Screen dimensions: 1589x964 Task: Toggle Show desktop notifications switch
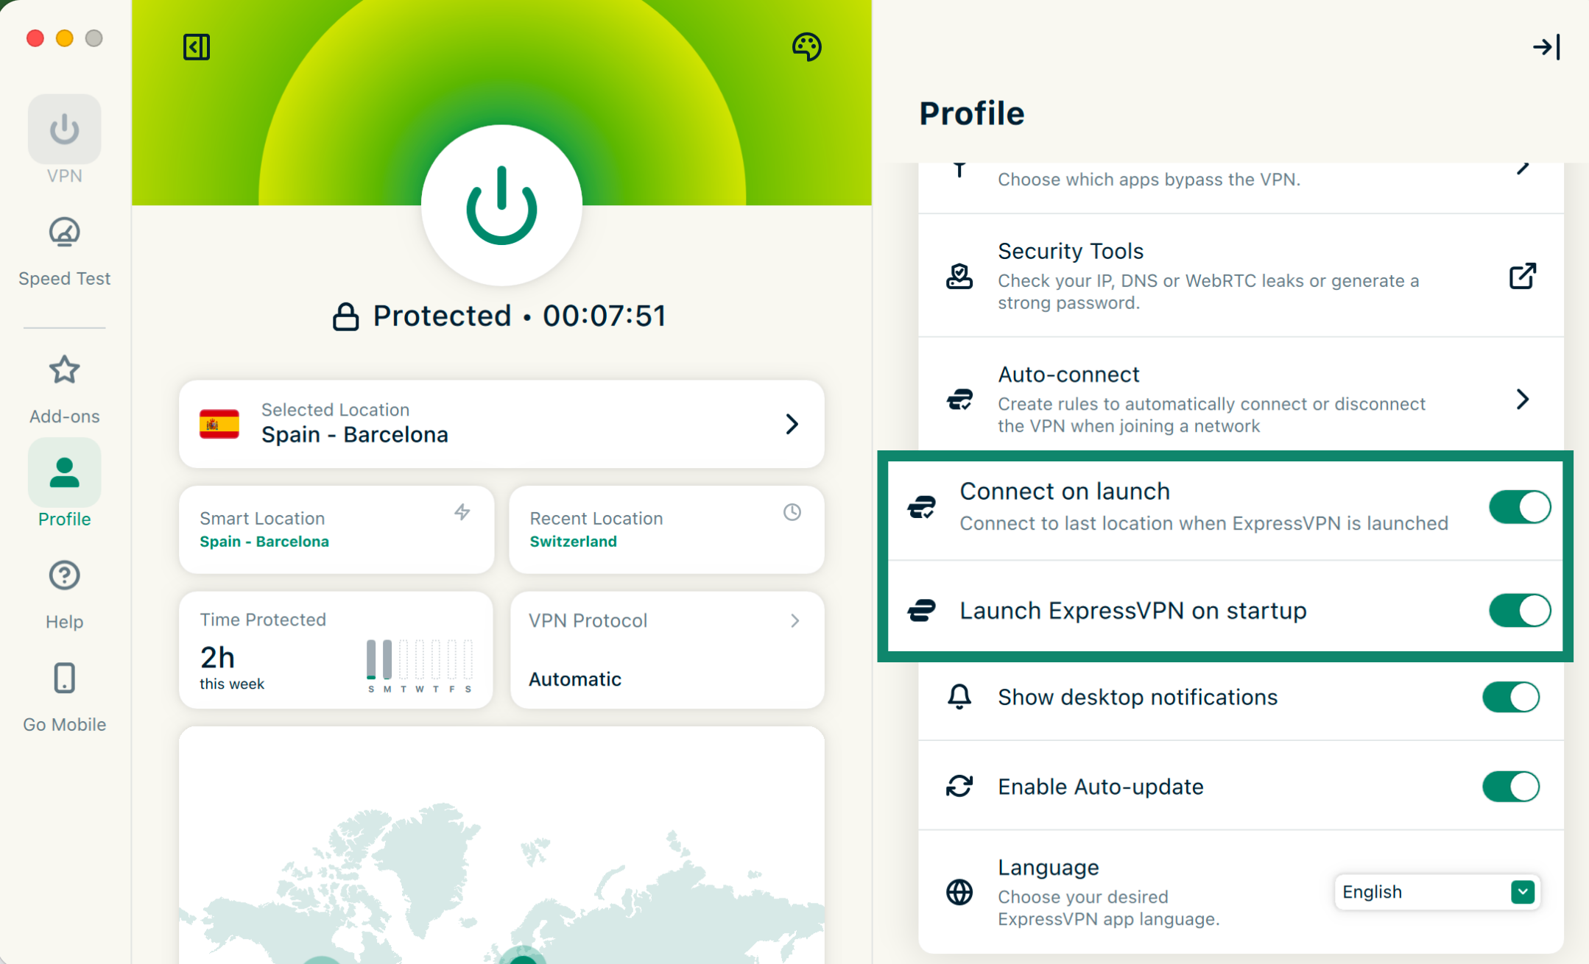1510,697
